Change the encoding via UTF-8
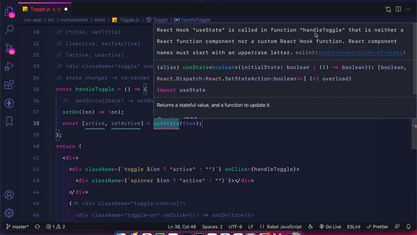The image size is (417, 235). (x=235, y=227)
